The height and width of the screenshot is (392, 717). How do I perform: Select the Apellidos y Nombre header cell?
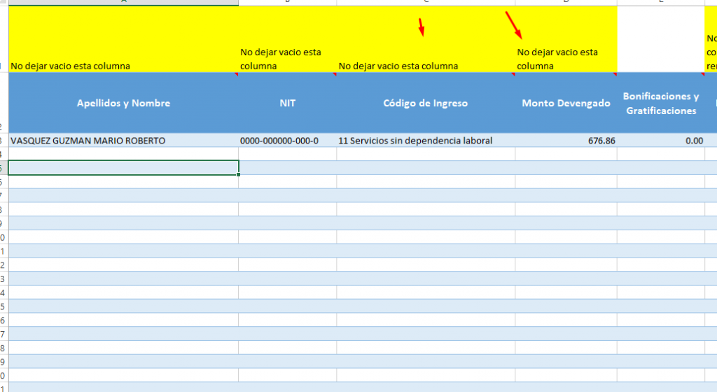tap(123, 103)
